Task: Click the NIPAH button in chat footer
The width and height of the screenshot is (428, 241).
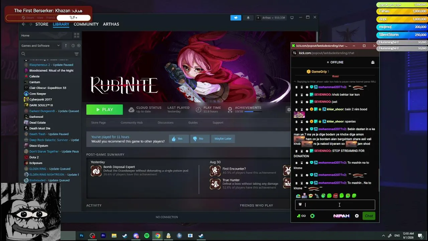Action: (x=341, y=216)
